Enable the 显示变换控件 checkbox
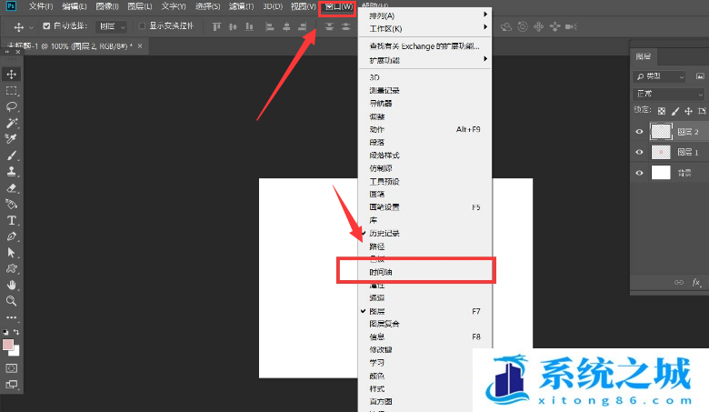This screenshot has height=412, width=709. [x=141, y=26]
